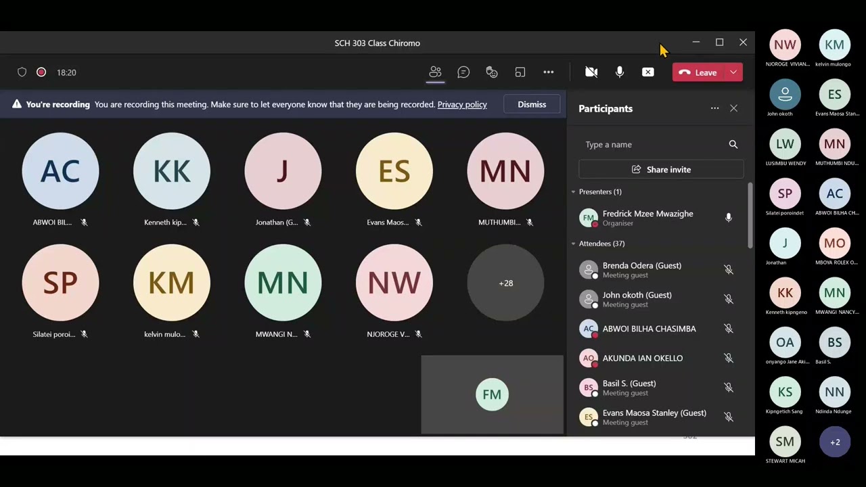Click the recording indicator icon
866x487 pixels.
click(41, 72)
